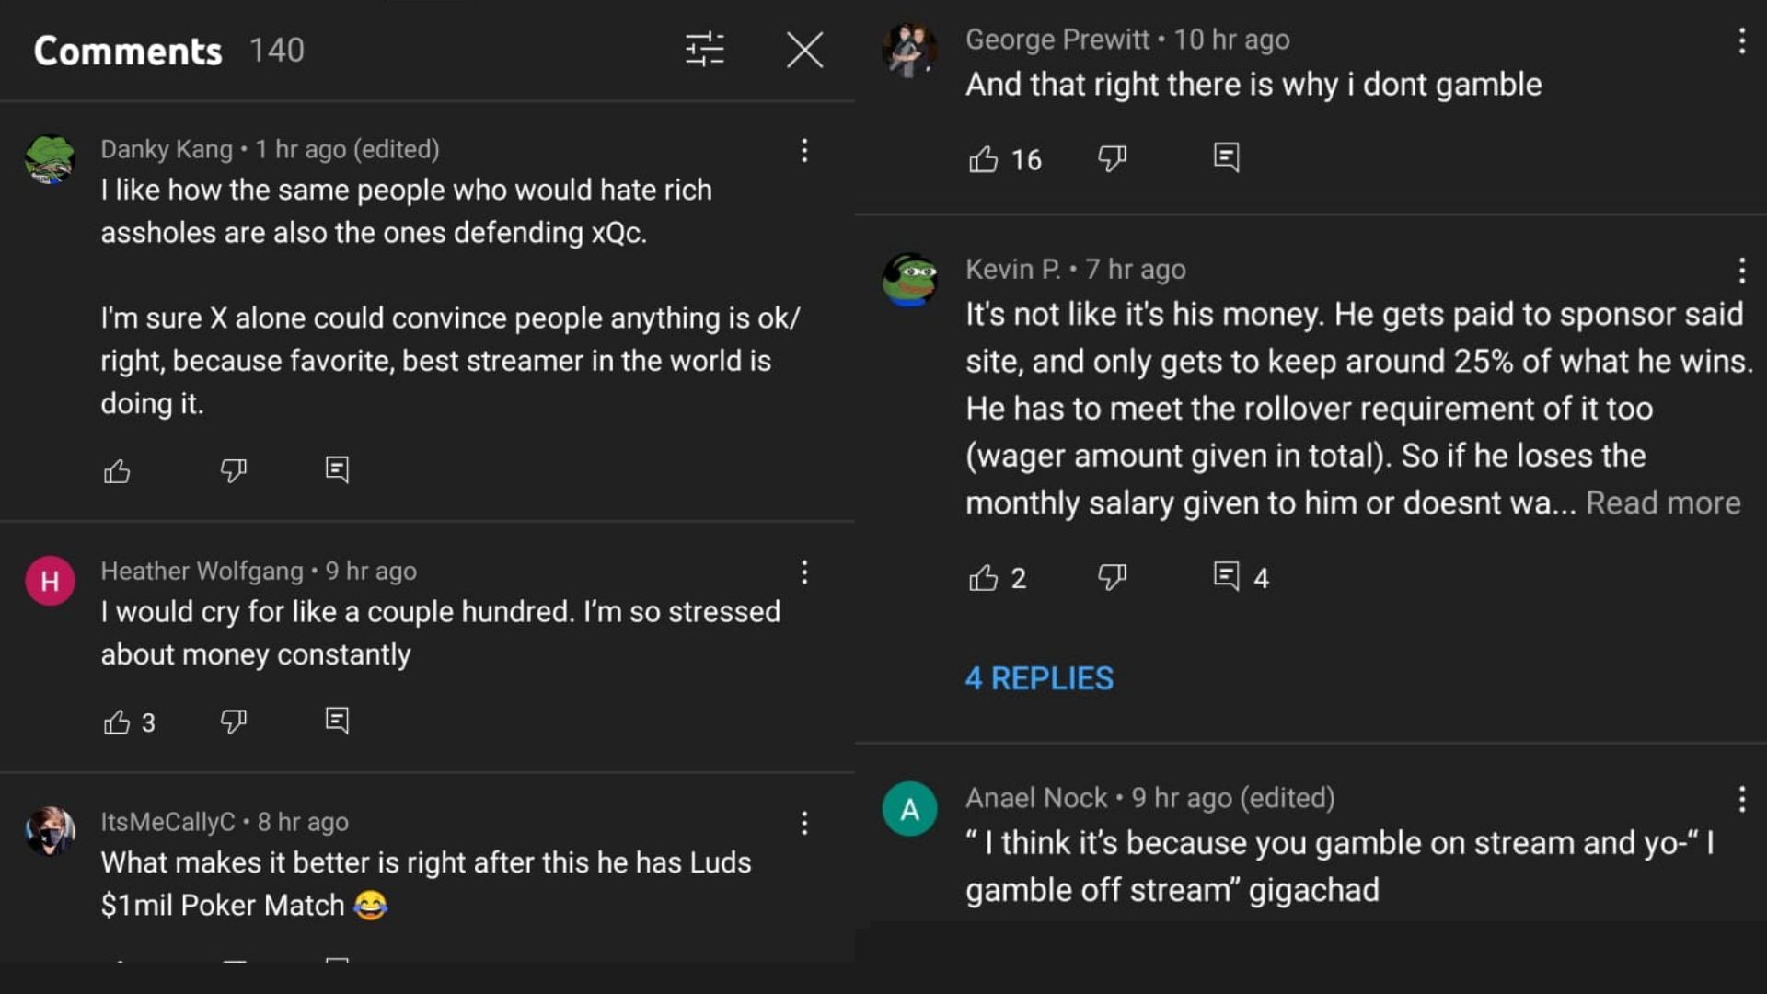Expand the 4 REPLIES thread

(x=1039, y=678)
